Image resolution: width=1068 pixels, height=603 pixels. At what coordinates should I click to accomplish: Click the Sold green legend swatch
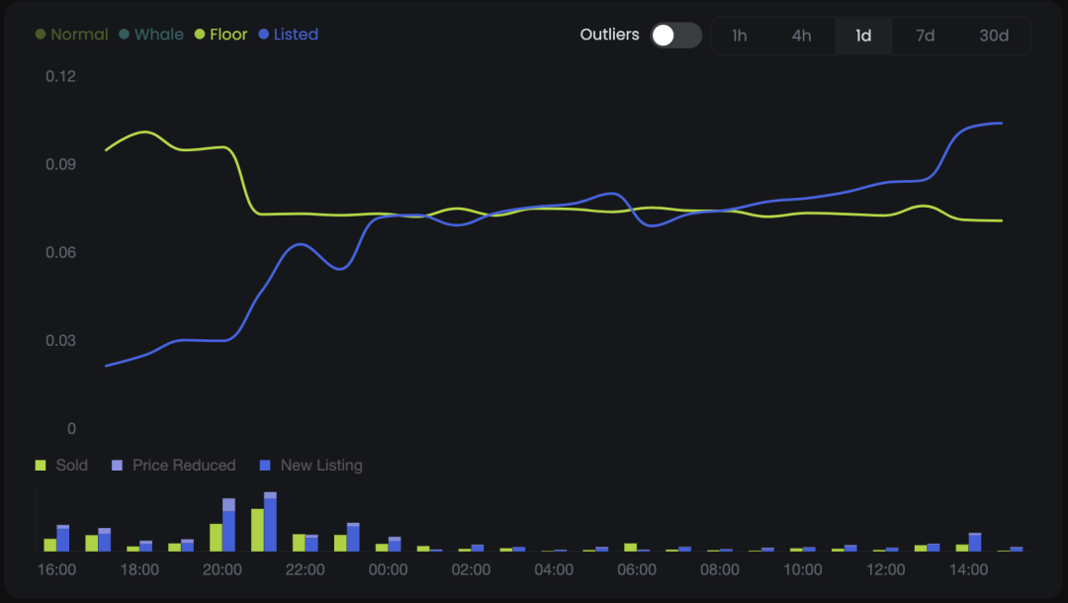coord(42,466)
